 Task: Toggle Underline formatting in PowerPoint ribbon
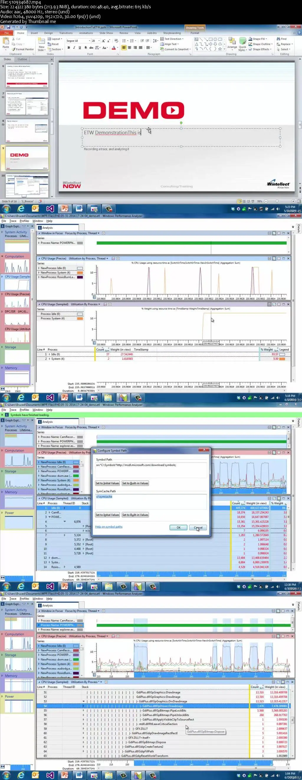pos(80,48)
